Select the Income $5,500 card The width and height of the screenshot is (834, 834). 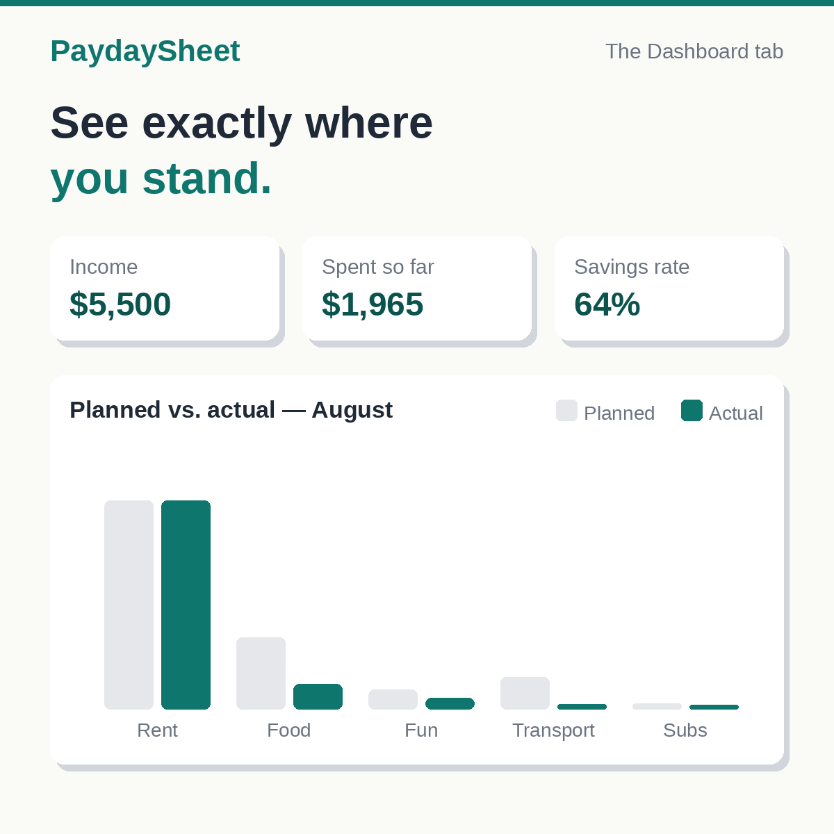pos(165,288)
